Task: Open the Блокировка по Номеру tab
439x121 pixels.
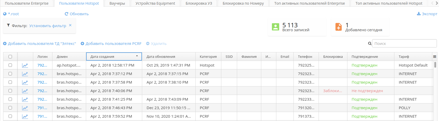Action: coord(243,3)
